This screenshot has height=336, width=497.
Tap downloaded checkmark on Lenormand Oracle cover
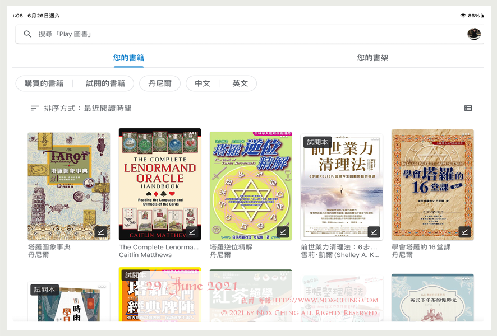[x=192, y=232]
